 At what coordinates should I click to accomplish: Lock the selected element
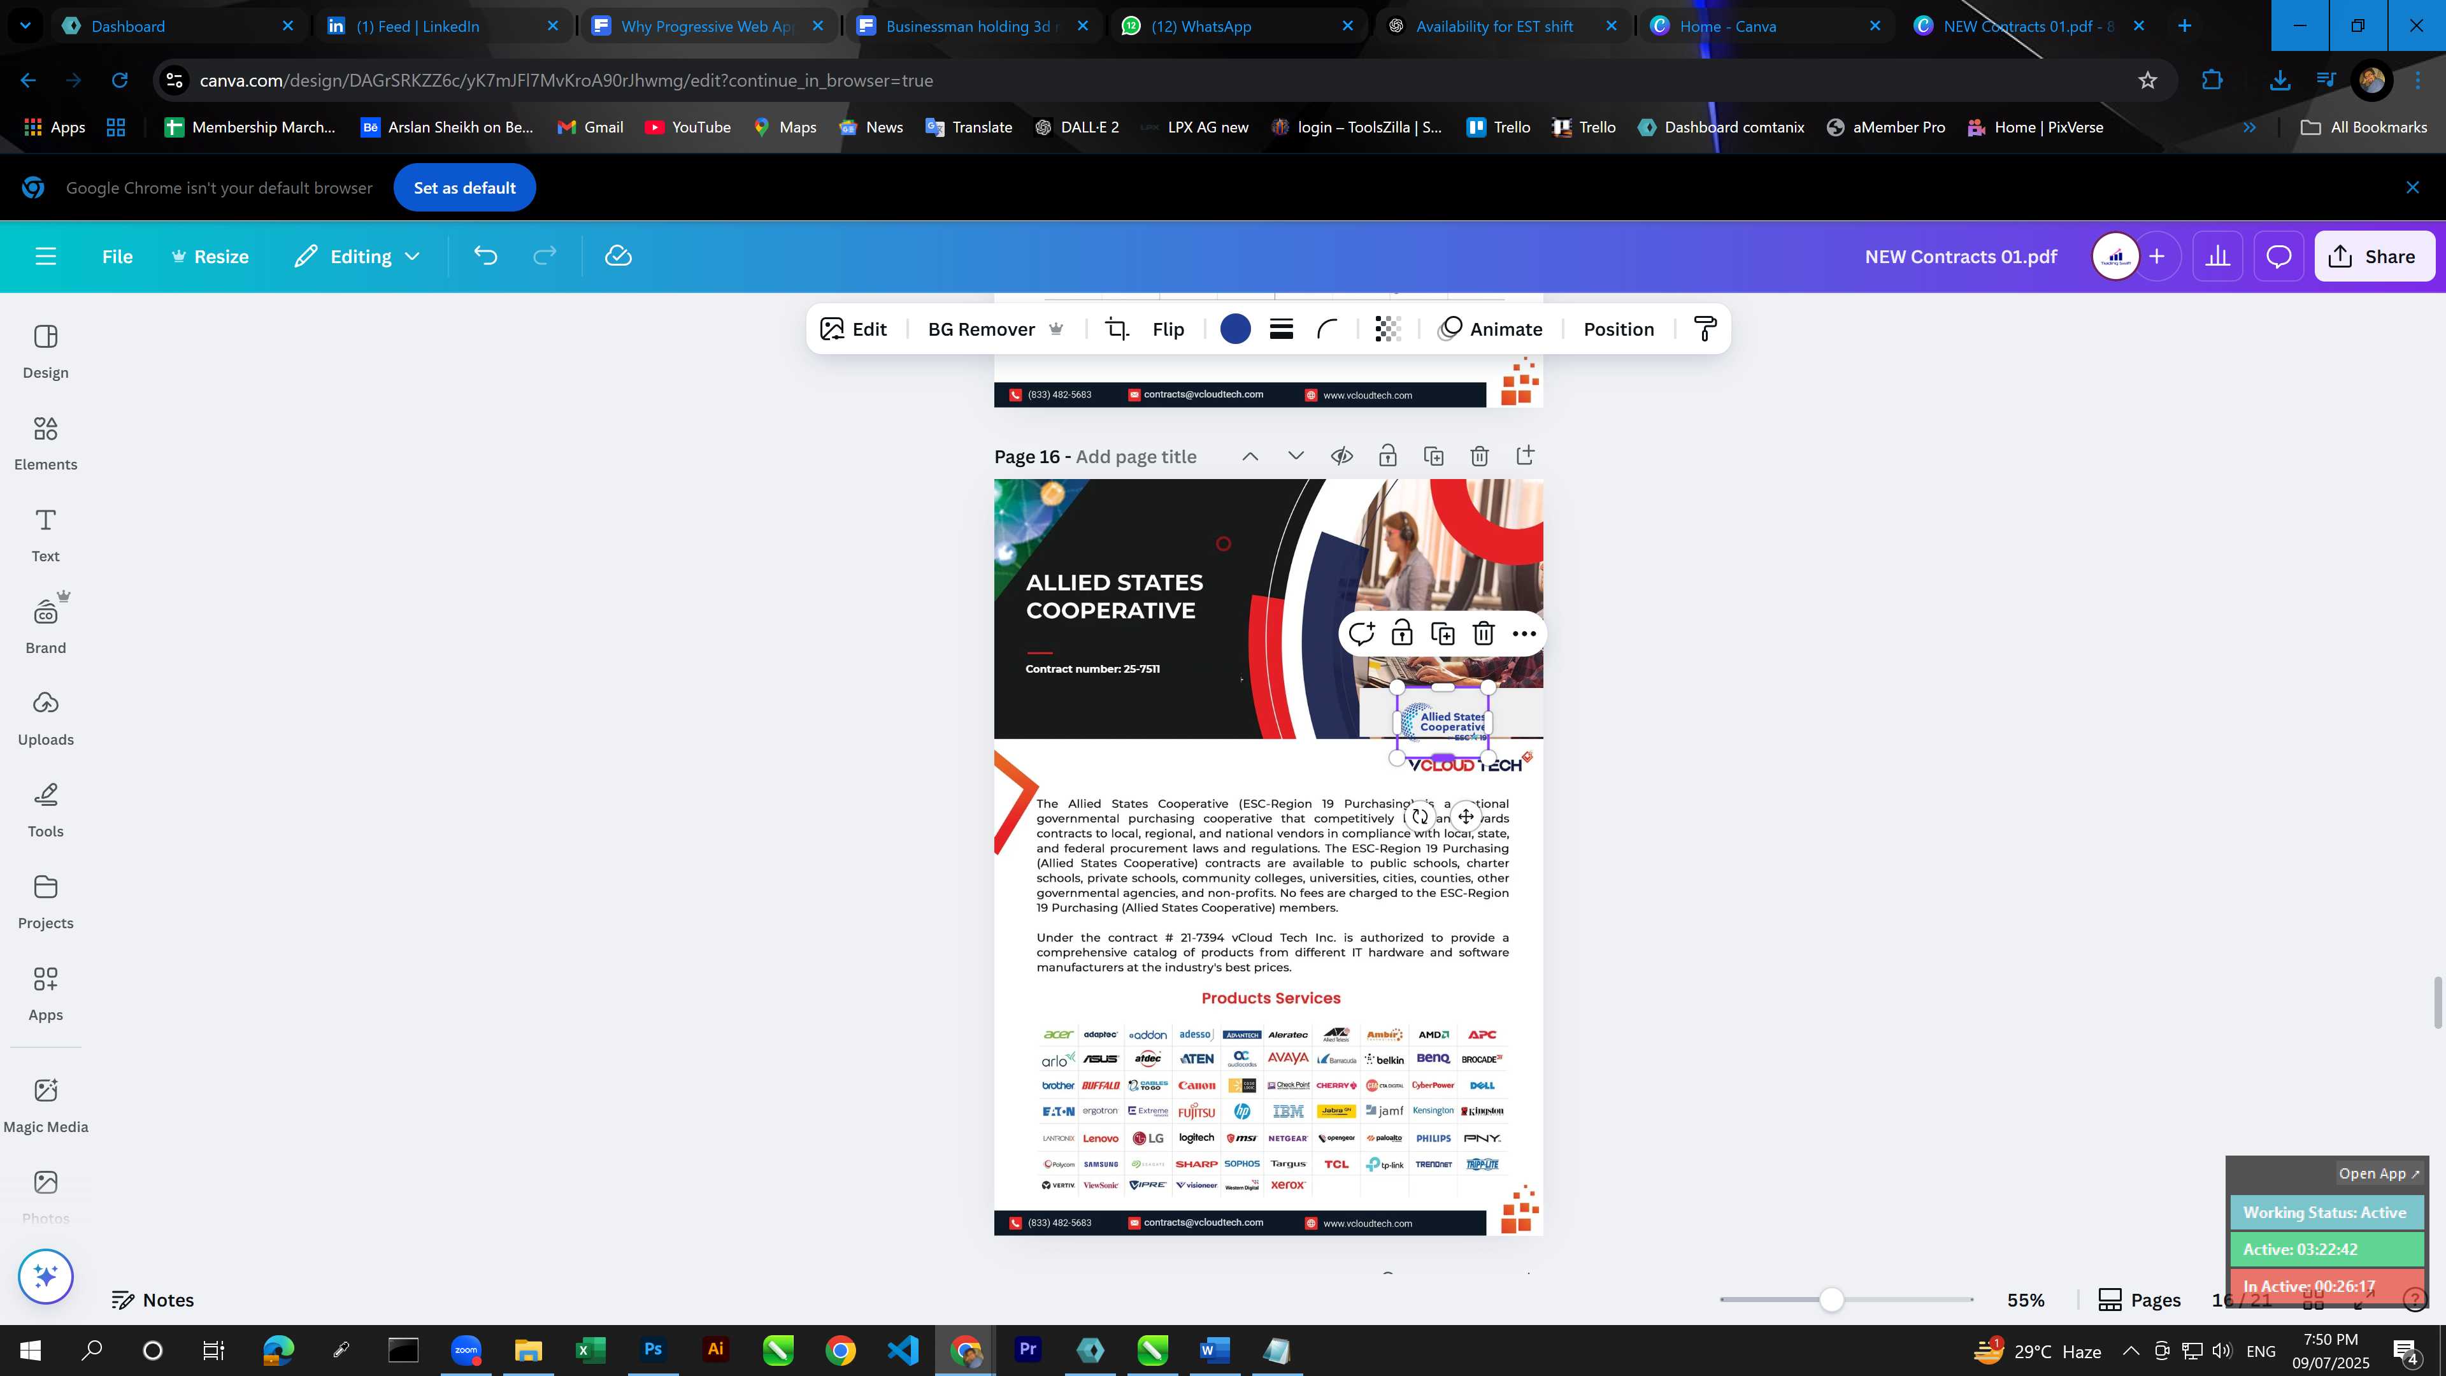point(1401,633)
